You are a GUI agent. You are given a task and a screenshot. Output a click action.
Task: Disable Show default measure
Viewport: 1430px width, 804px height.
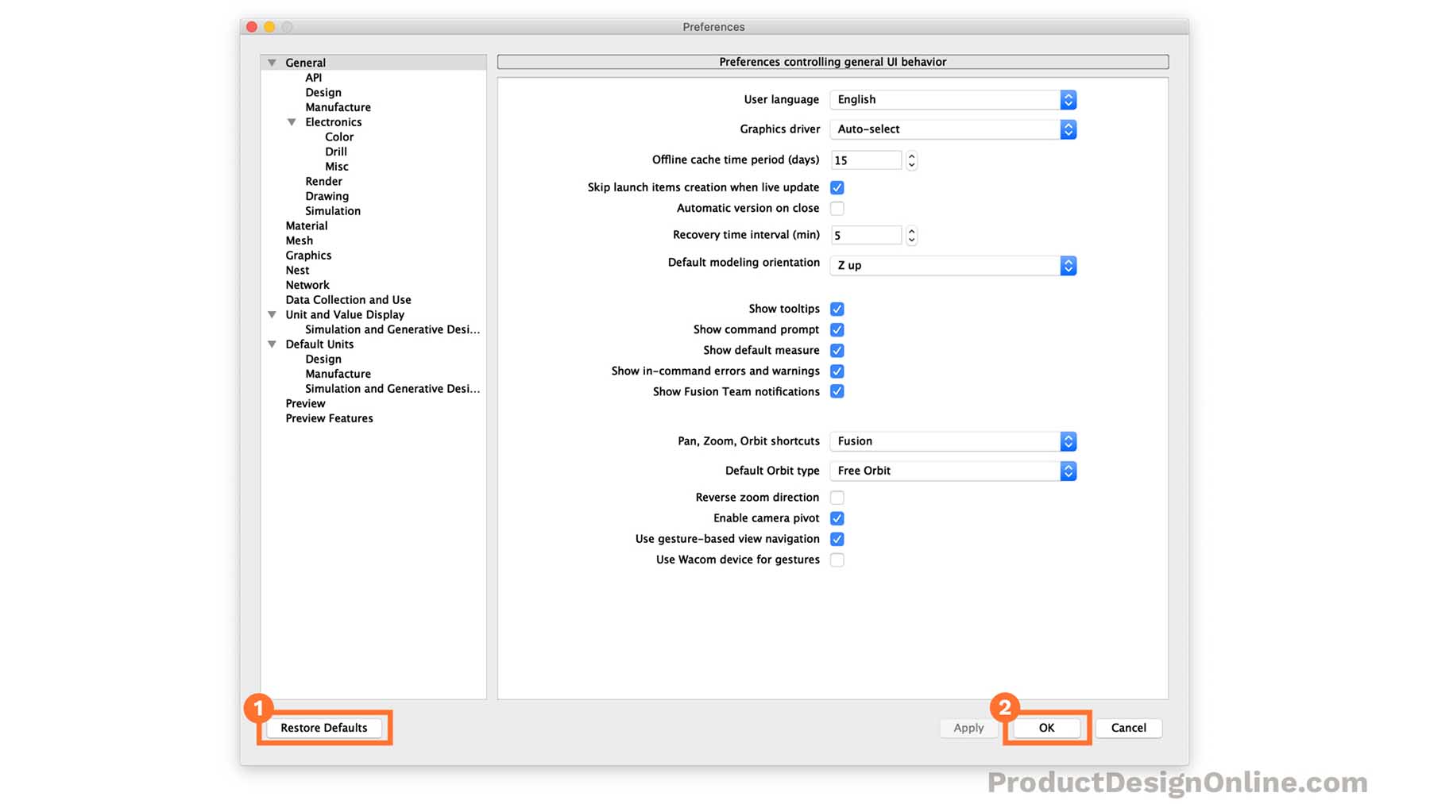[837, 350]
